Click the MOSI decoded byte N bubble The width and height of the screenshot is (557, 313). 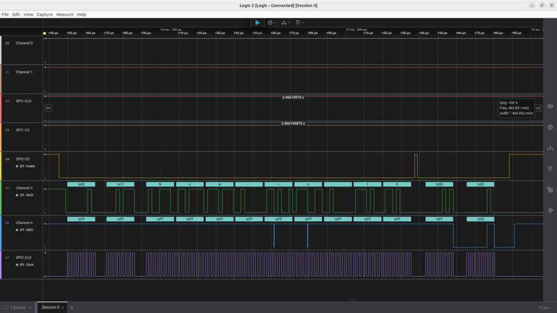pos(160,184)
